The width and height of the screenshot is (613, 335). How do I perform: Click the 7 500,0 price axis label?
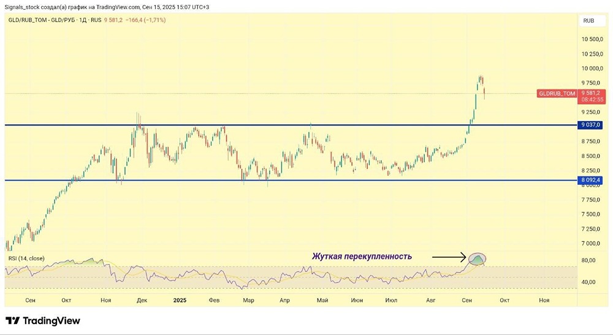(590, 214)
